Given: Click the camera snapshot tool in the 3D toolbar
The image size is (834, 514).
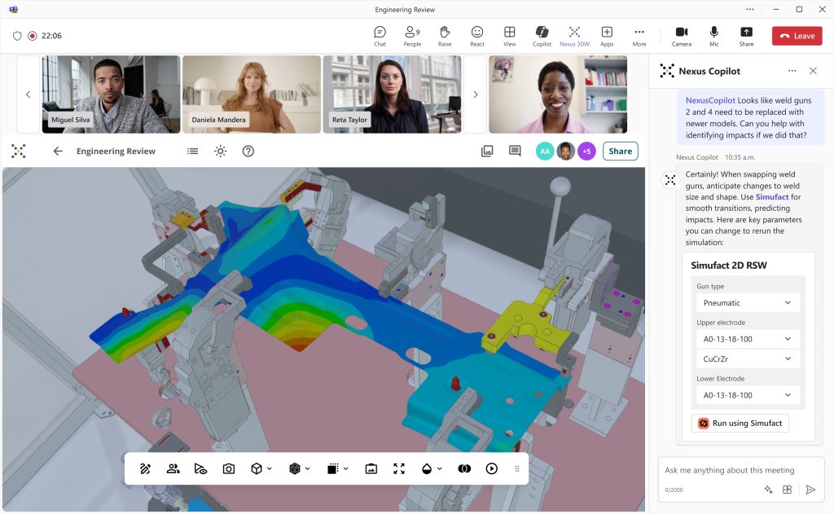Looking at the screenshot, I should pos(229,468).
